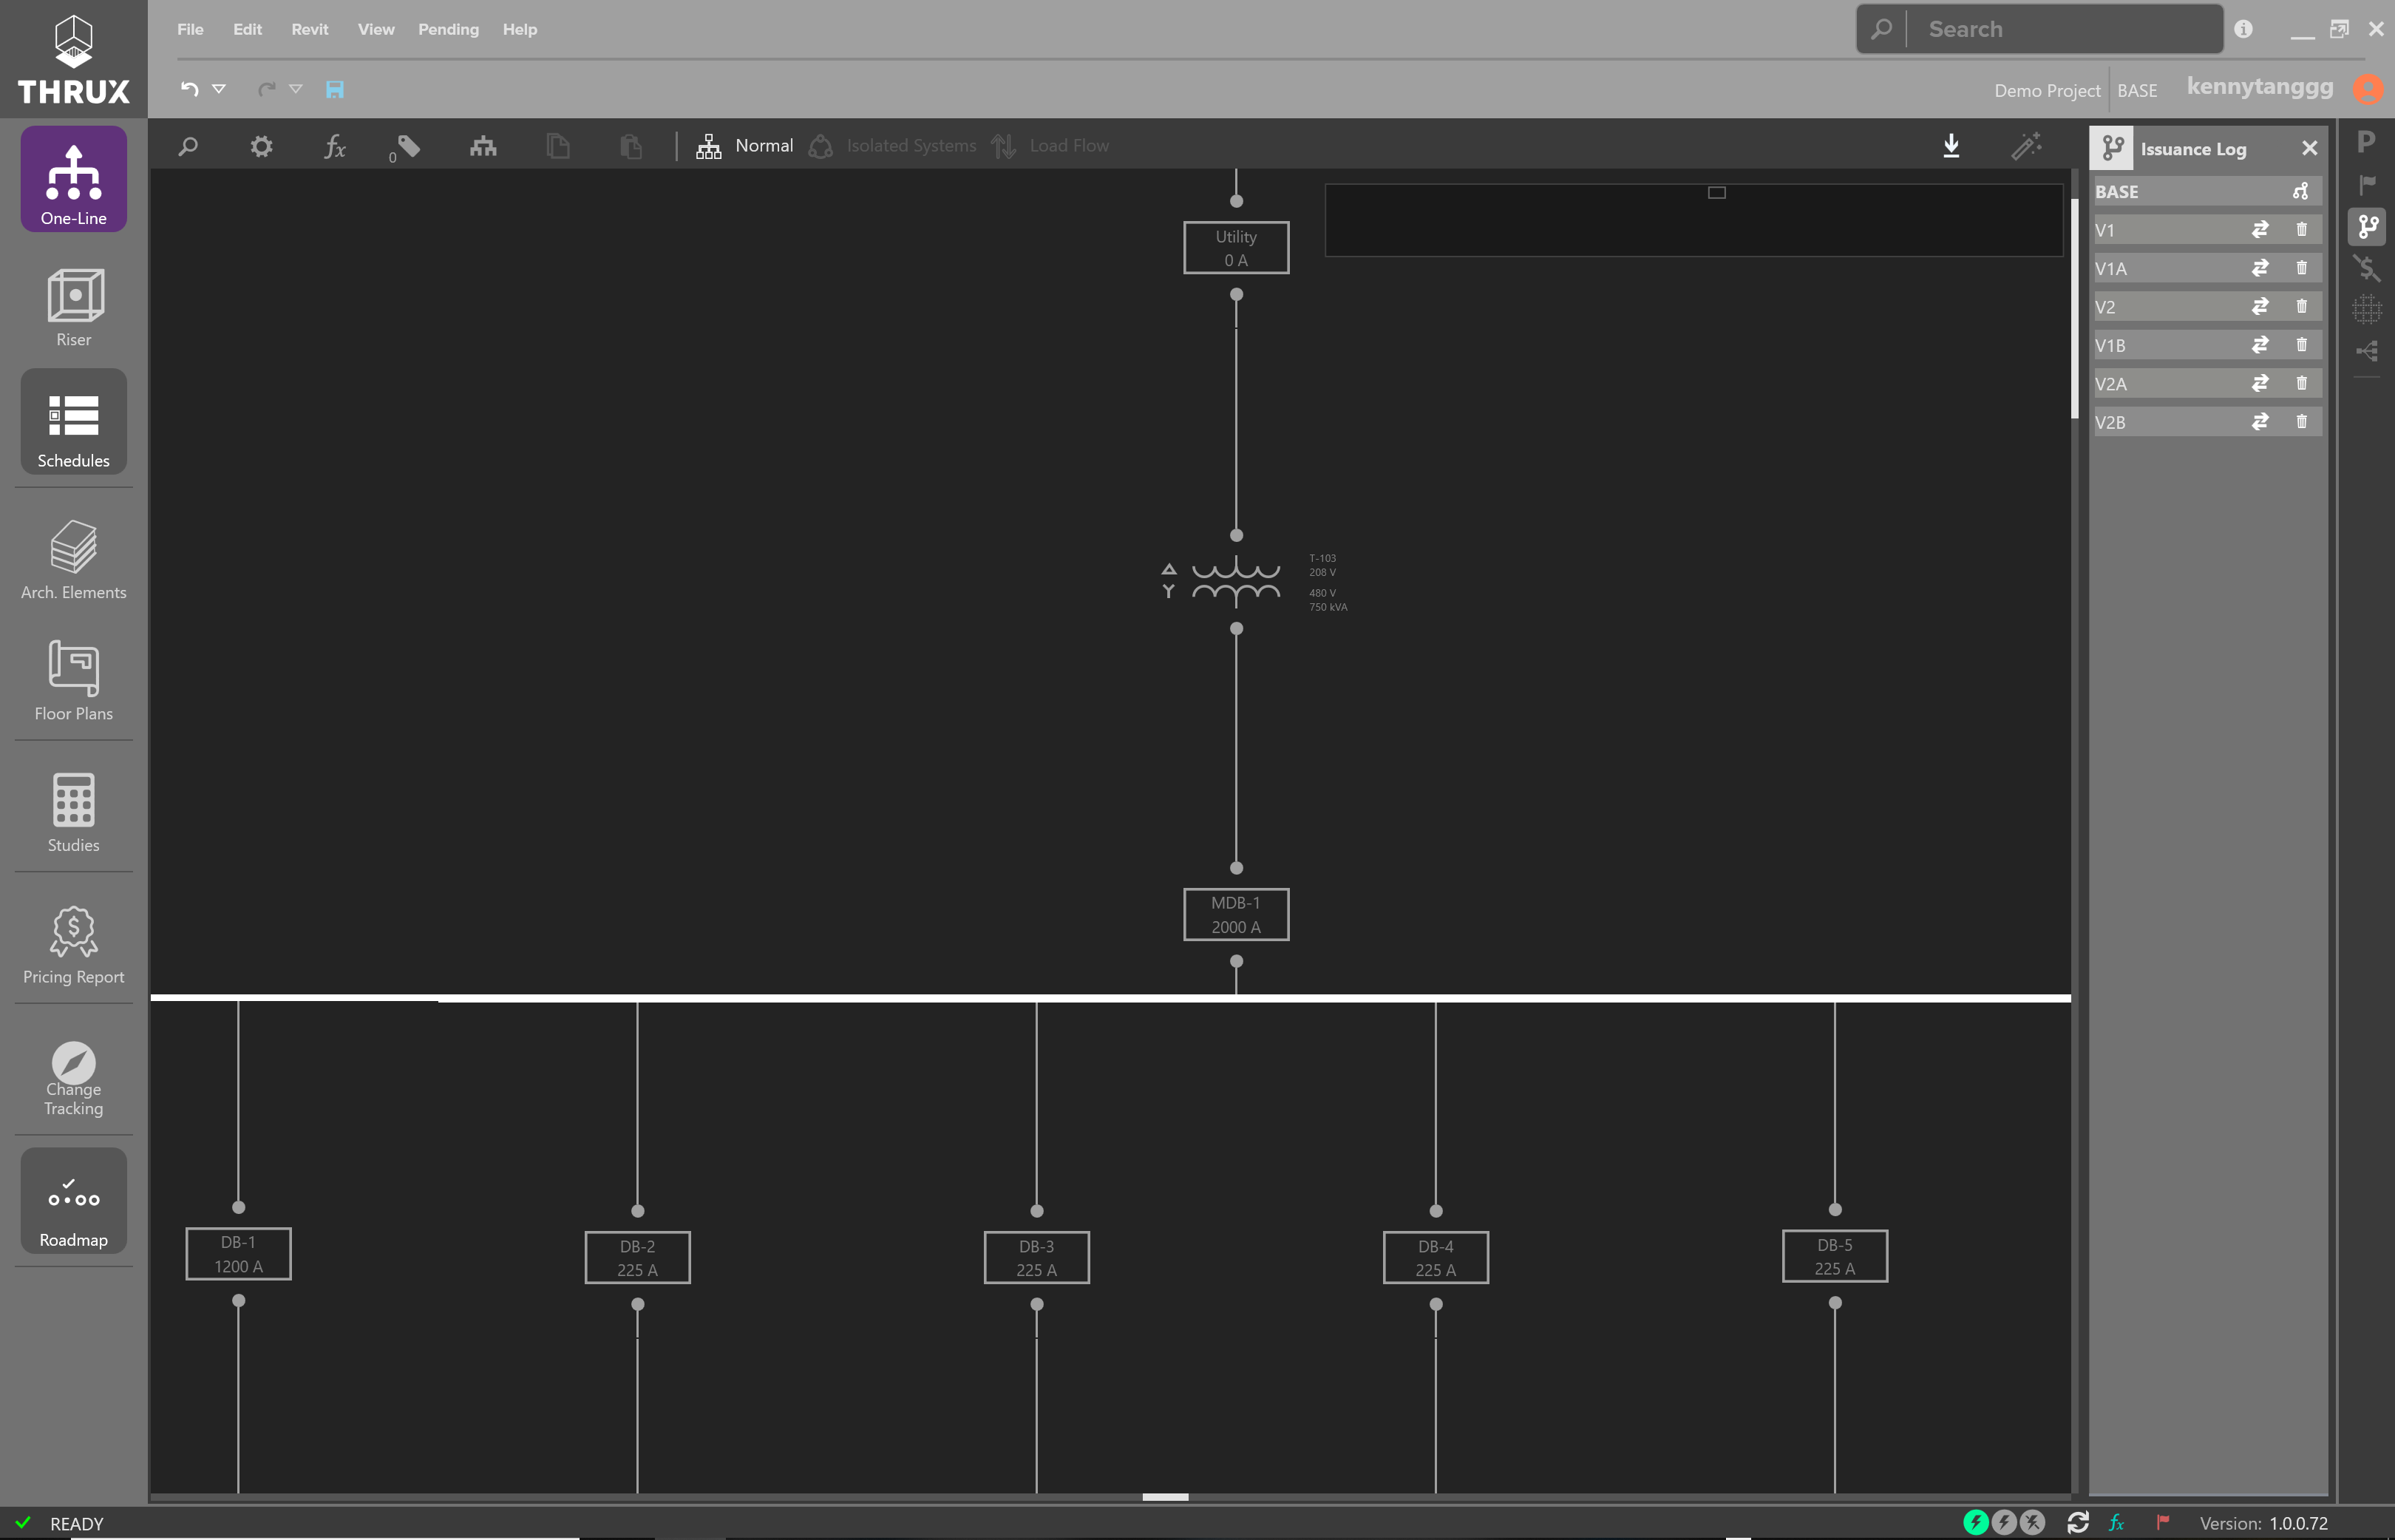Viewport: 2395px width, 1540px height.
Task: Open the fx formula tool in toolbar
Action: coord(335,146)
